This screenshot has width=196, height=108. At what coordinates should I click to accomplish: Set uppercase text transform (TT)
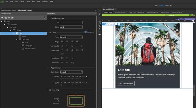pyautogui.click(x=62, y=58)
